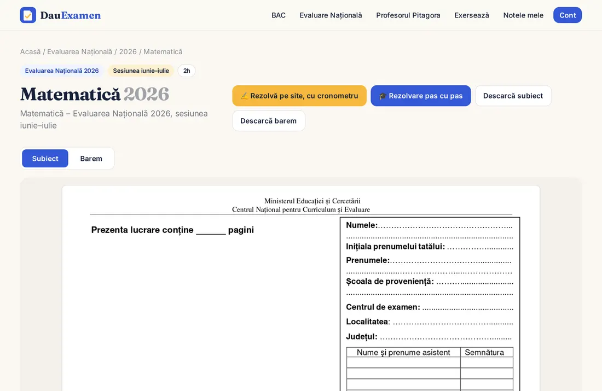Screen dimensions: 602x391
Task: Click the 'Localitatea' label
Action: coord(367,322)
